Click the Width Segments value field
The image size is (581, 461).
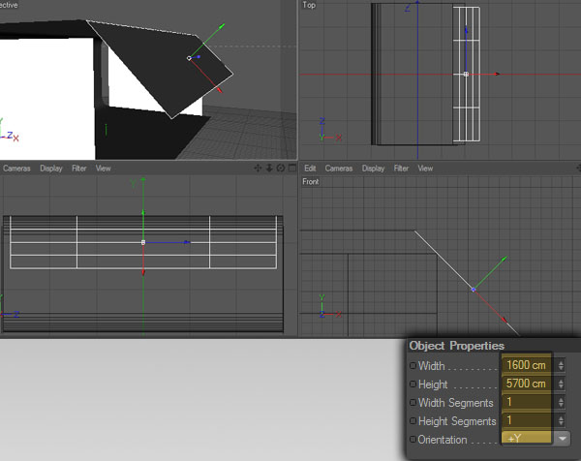tap(526, 402)
